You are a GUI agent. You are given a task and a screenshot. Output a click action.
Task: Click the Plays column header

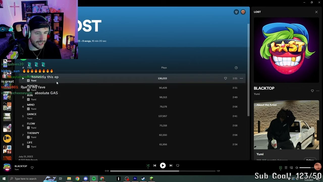pos(164,68)
